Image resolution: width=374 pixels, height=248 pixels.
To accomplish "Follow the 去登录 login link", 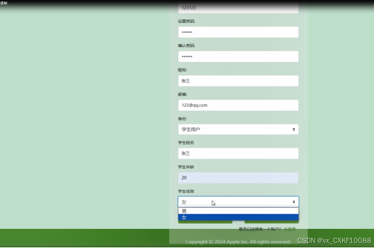I will 290,229.
